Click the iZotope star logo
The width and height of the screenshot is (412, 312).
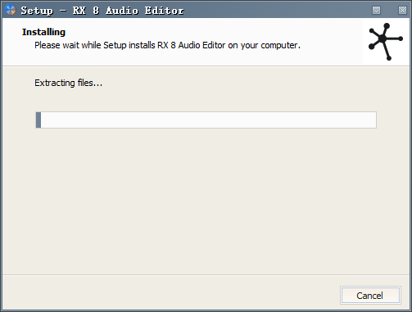pyautogui.click(x=386, y=42)
